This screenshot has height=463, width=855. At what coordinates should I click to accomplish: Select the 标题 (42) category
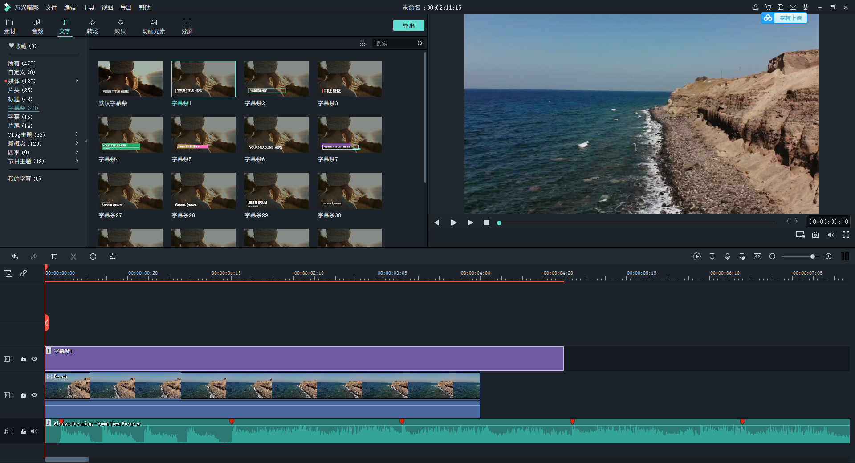(x=20, y=99)
